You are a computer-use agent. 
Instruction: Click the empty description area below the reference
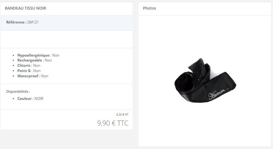point(66,39)
